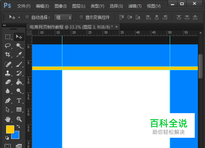Select the Zoom tool
This screenshot has height=148, width=205.
pyautogui.click(x=19, y=119)
